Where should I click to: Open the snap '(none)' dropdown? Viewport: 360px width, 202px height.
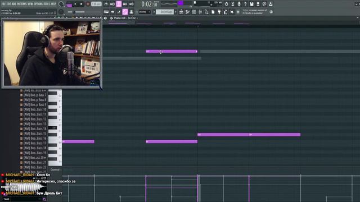pos(145,12)
